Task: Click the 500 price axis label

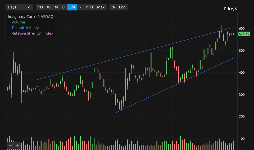Action: tap(242, 51)
